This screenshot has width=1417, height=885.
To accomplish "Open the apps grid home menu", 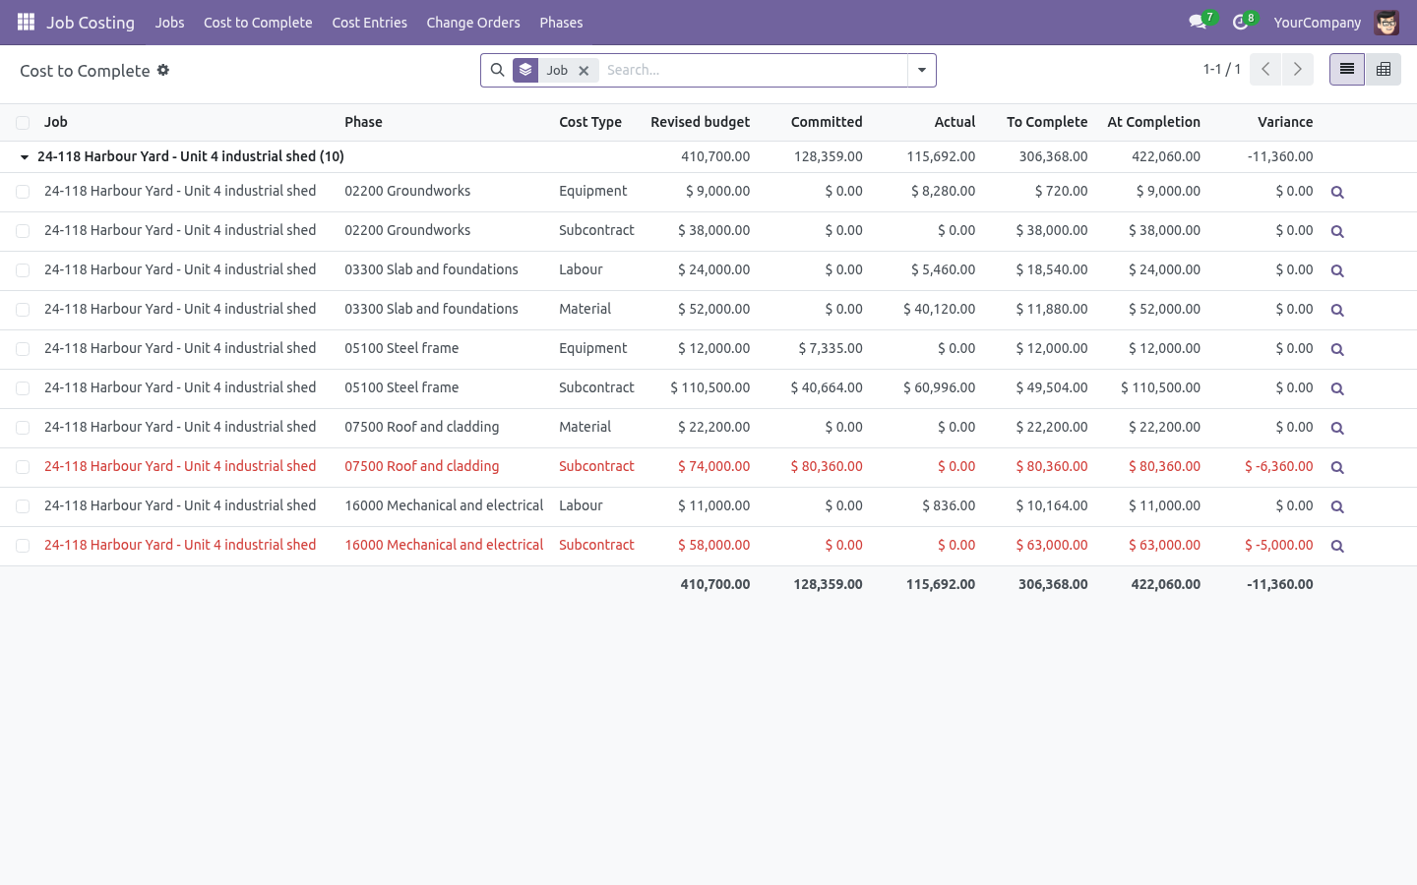I will pos(26,22).
